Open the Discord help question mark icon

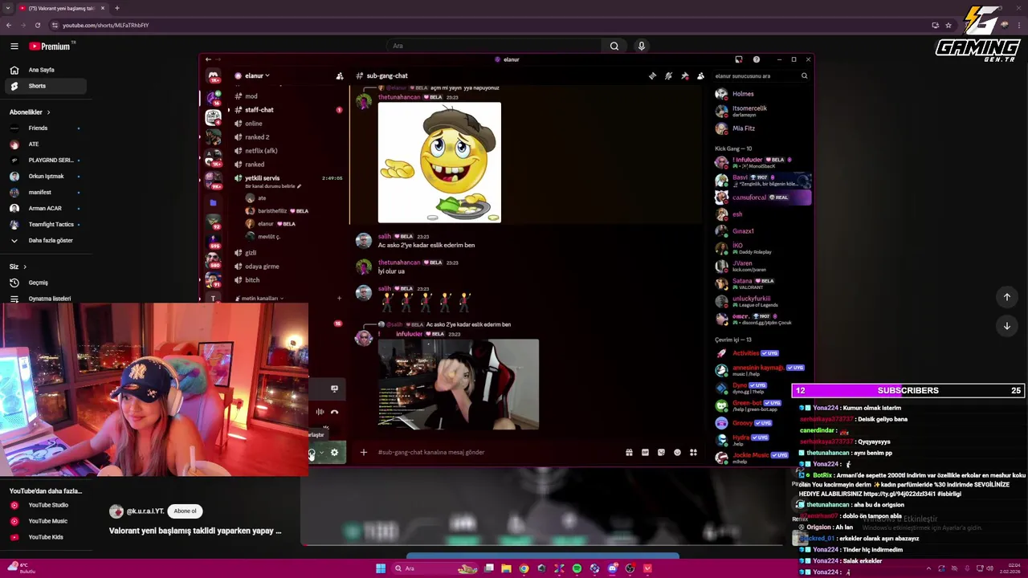(756, 59)
